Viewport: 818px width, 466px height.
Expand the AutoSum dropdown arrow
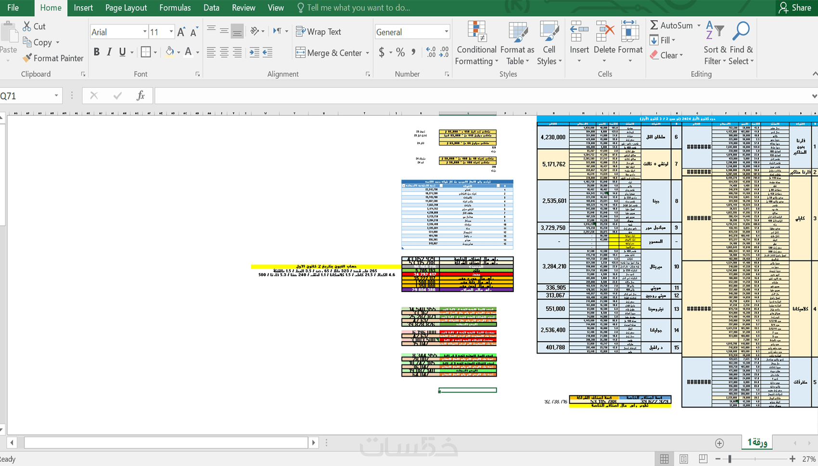pos(699,25)
